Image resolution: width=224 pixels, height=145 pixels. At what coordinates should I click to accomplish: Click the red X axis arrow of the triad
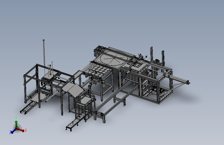coord(21,130)
